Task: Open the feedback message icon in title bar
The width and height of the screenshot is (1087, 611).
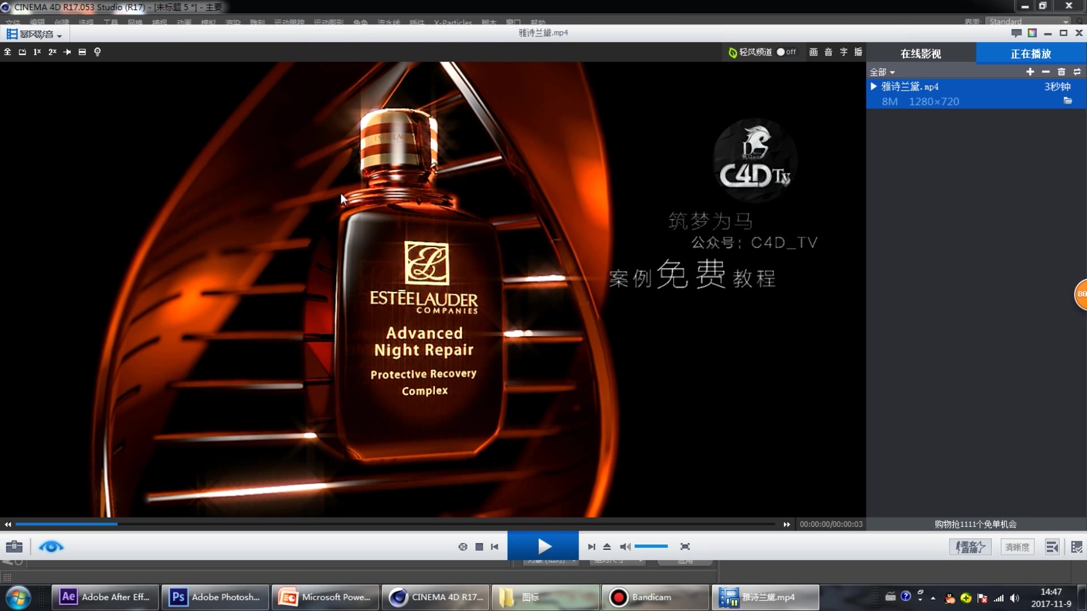Action: tap(1016, 33)
